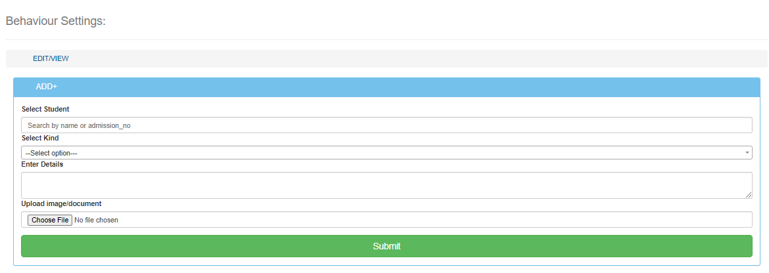Viewport: 769px width, 273px height.
Task: Focus the Enter Details text area
Action: 386,185
